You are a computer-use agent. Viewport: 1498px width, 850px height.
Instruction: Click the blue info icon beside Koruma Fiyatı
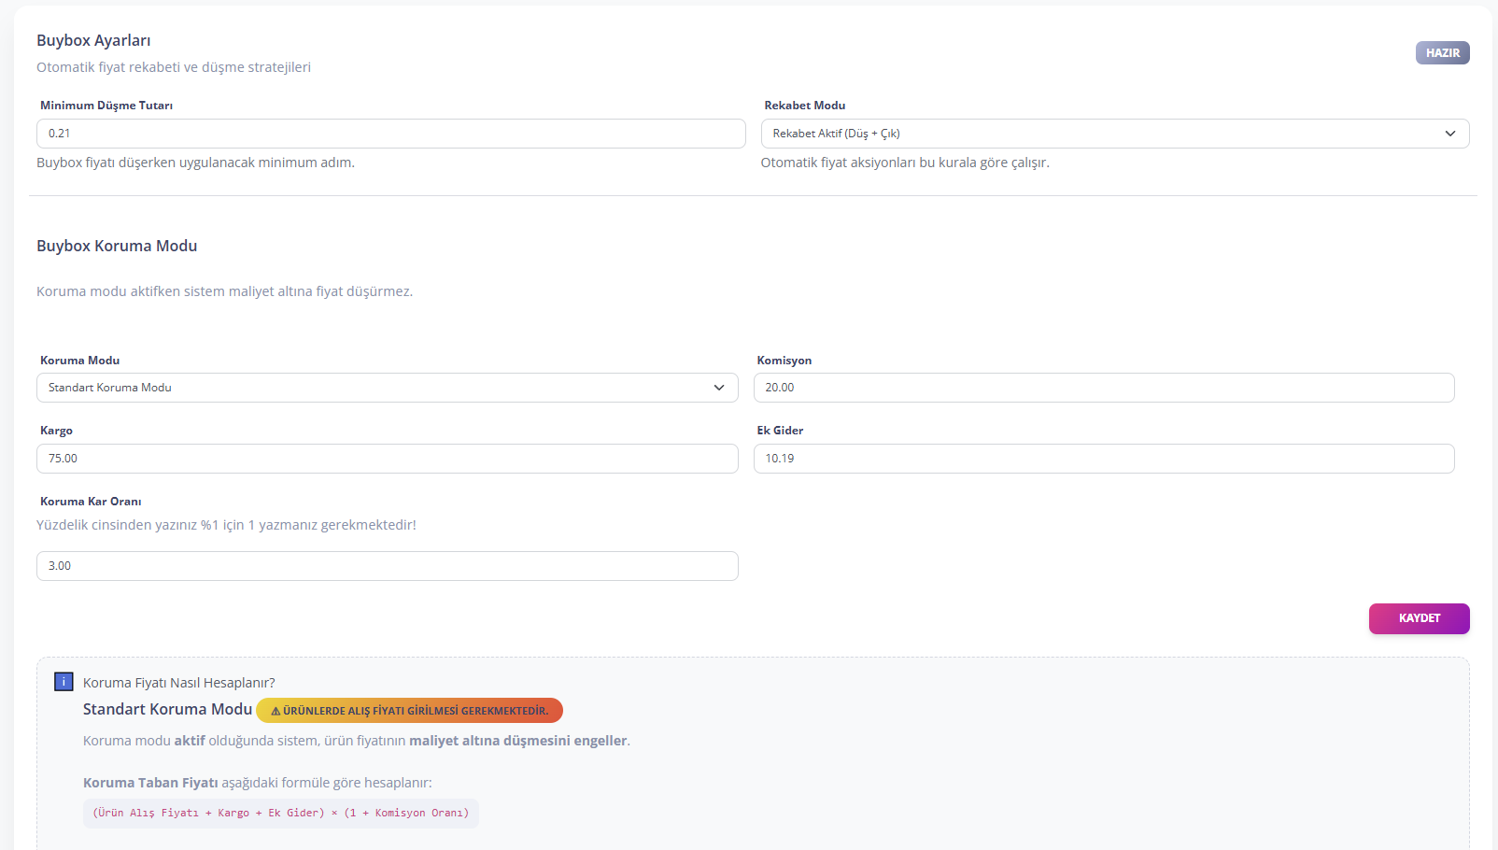click(x=64, y=682)
